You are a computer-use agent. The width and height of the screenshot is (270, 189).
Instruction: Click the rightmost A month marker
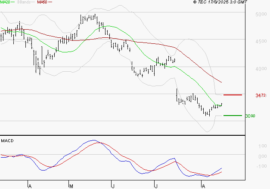point(203,186)
